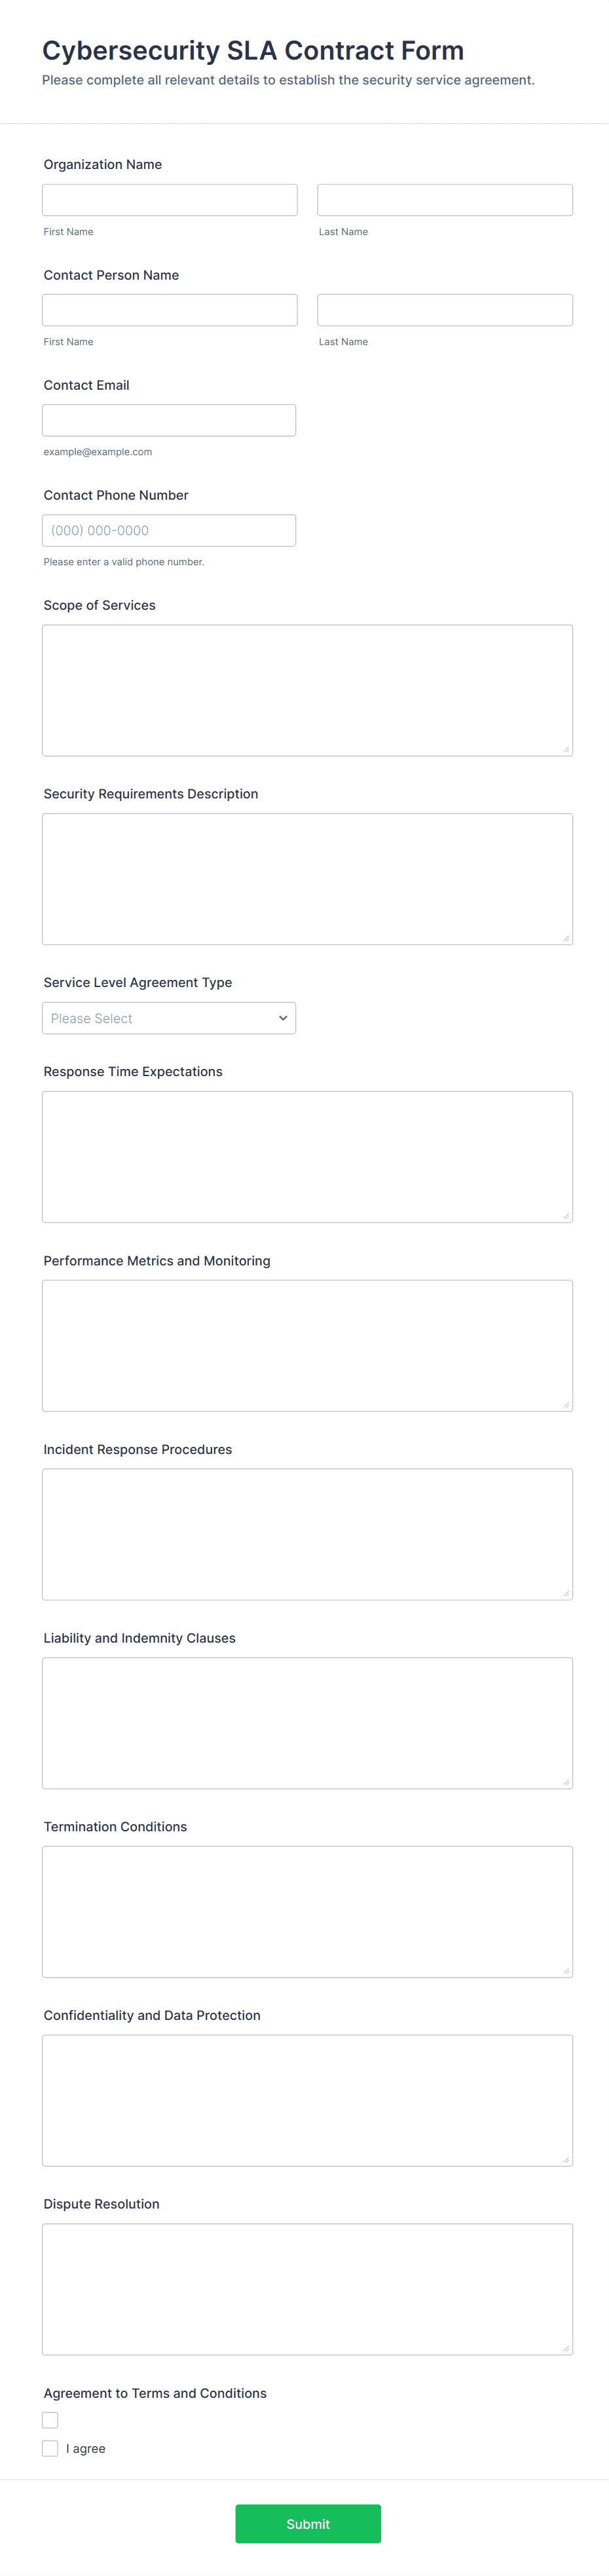
Task: Click the Dispute Resolution text area
Action: tap(307, 2288)
